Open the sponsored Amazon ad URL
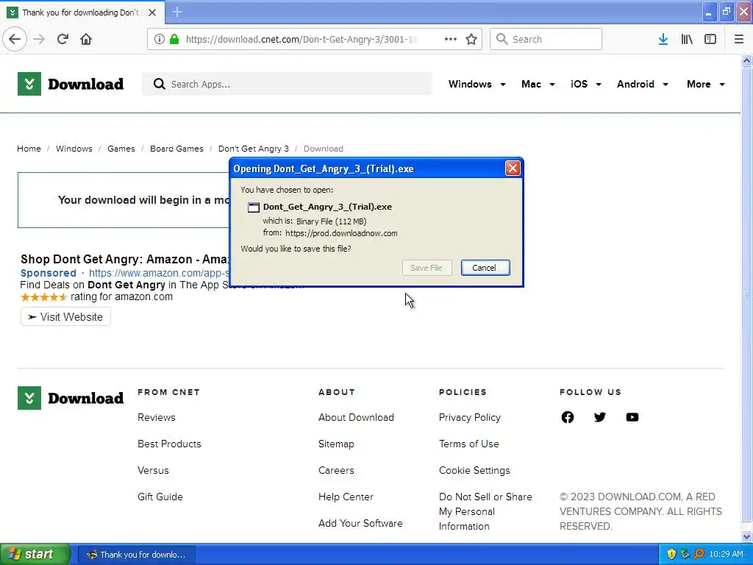Image resolution: width=753 pixels, height=565 pixels. 159,273
